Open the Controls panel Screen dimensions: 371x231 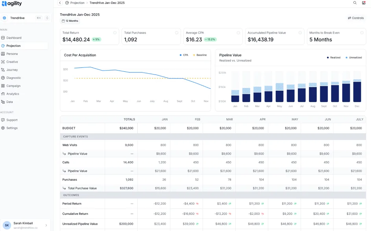click(356, 18)
